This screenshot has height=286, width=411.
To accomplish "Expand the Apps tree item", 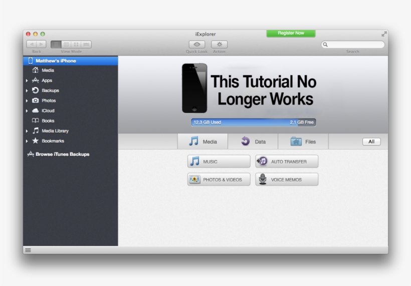I will pos(27,80).
